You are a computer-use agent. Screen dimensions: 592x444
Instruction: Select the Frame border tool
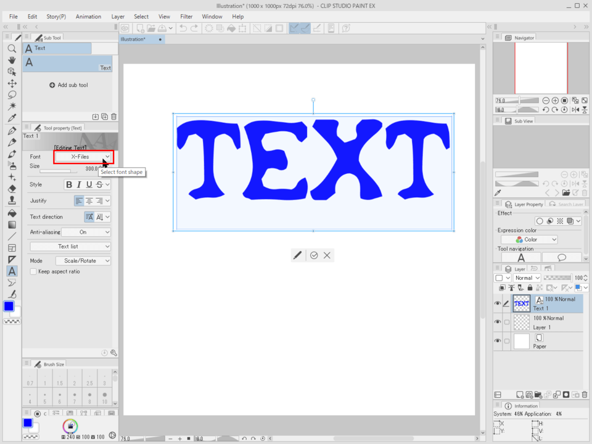coord(12,248)
